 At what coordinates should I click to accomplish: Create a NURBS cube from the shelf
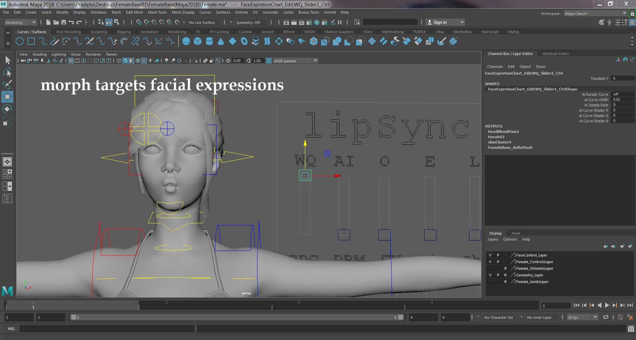198,41
